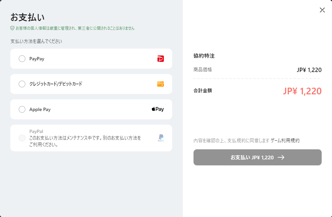Image resolution: width=332 pixels, height=217 pixels.
Task: Click the PayPal maintenance notice text
Action: click(x=85, y=141)
